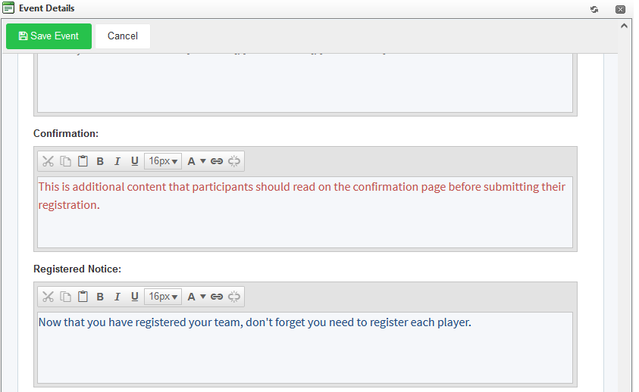Paste from clipboard in Registered Notice editor

tap(83, 297)
